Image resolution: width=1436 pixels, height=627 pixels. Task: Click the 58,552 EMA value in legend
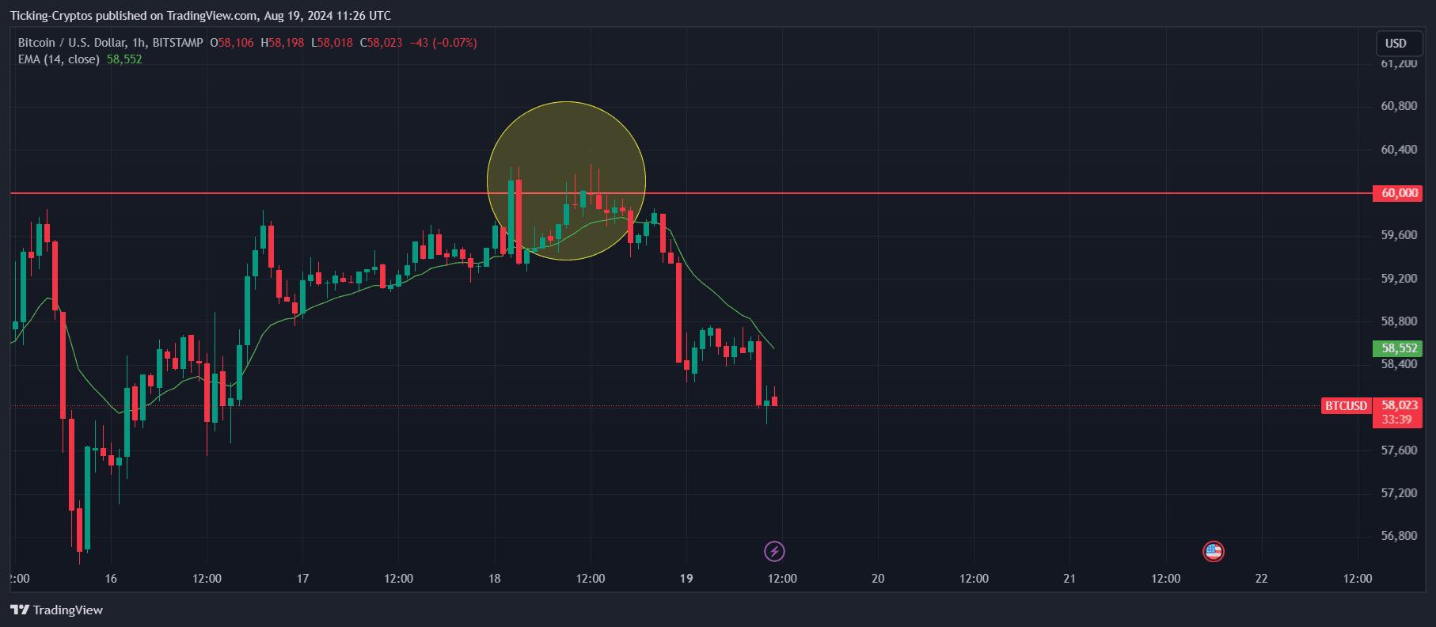pos(124,59)
